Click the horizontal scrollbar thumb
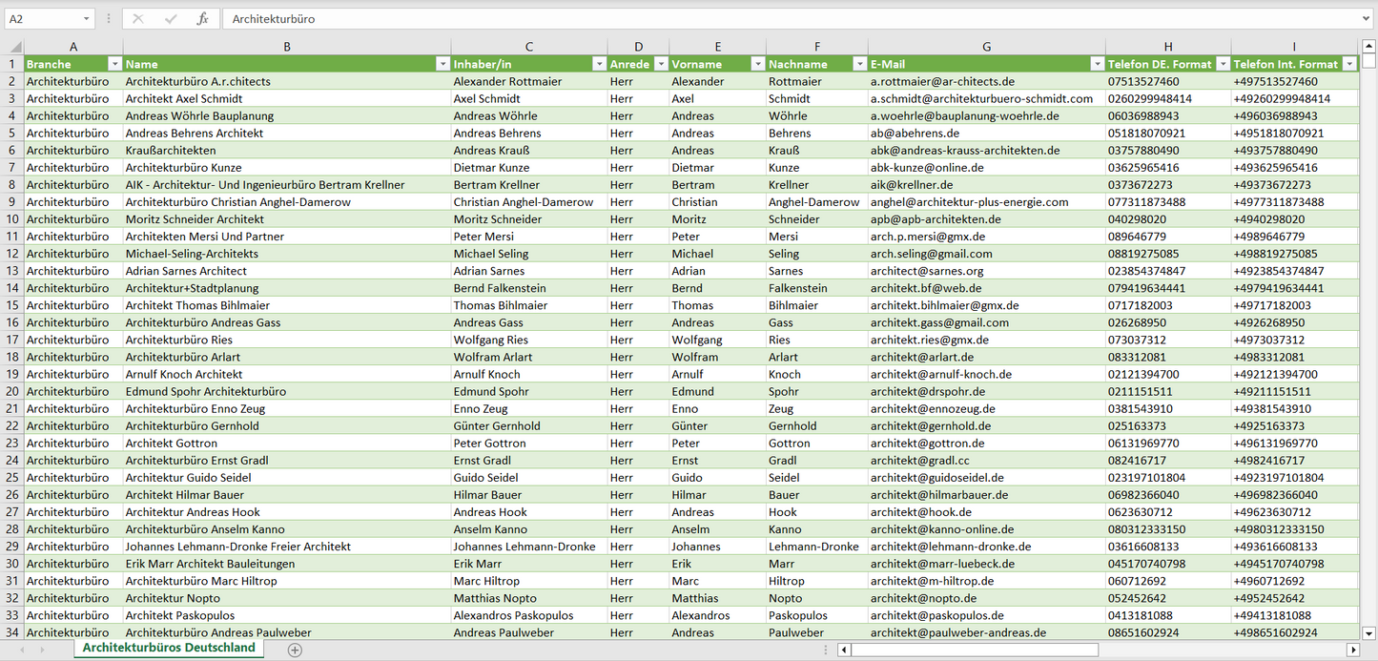The height and width of the screenshot is (661, 1378). (973, 650)
